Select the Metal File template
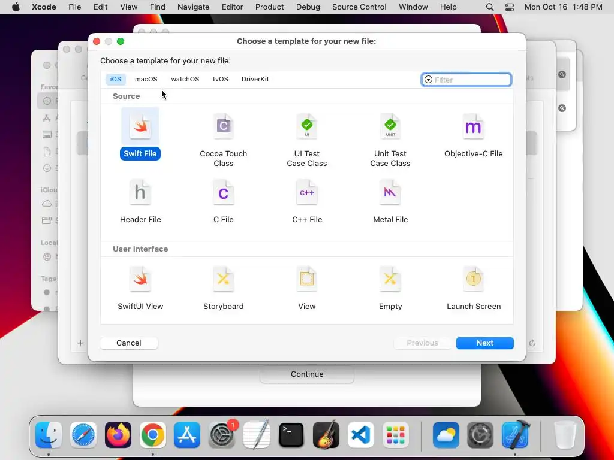The image size is (614, 460). coord(390,201)
